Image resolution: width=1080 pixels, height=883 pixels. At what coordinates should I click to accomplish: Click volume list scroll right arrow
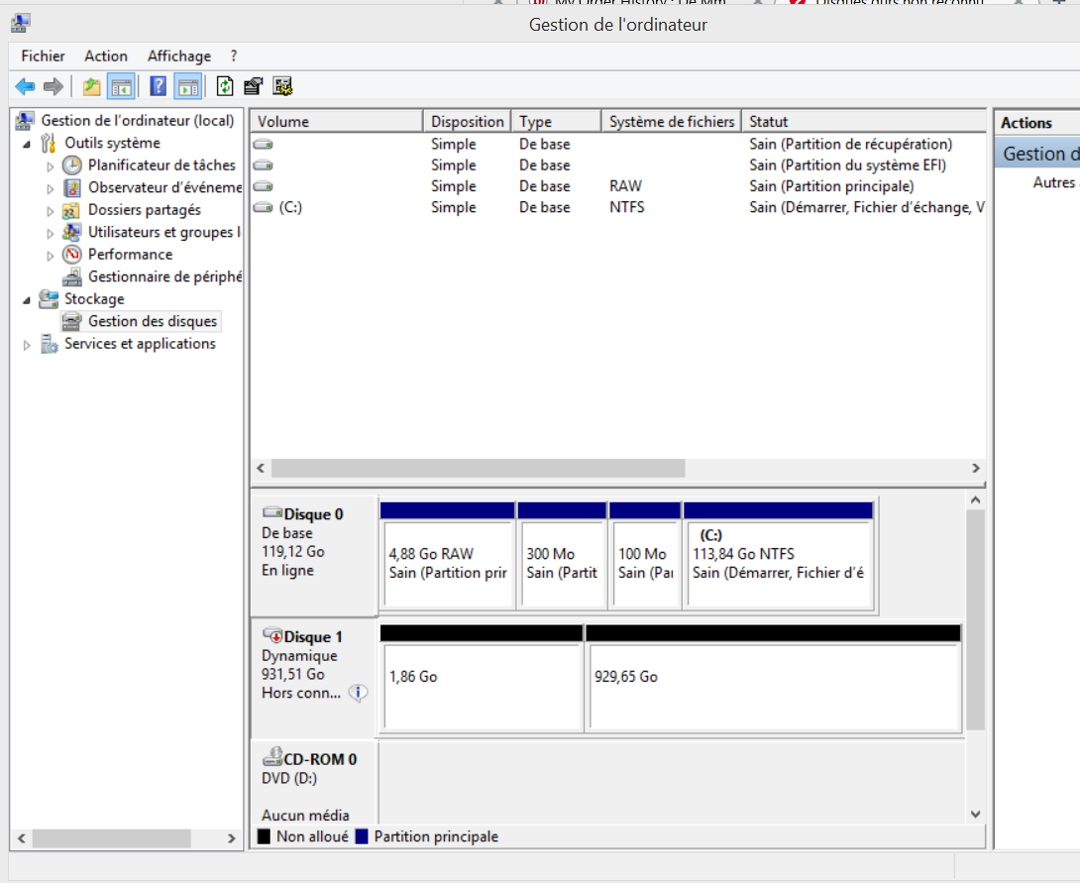(975, 469)
